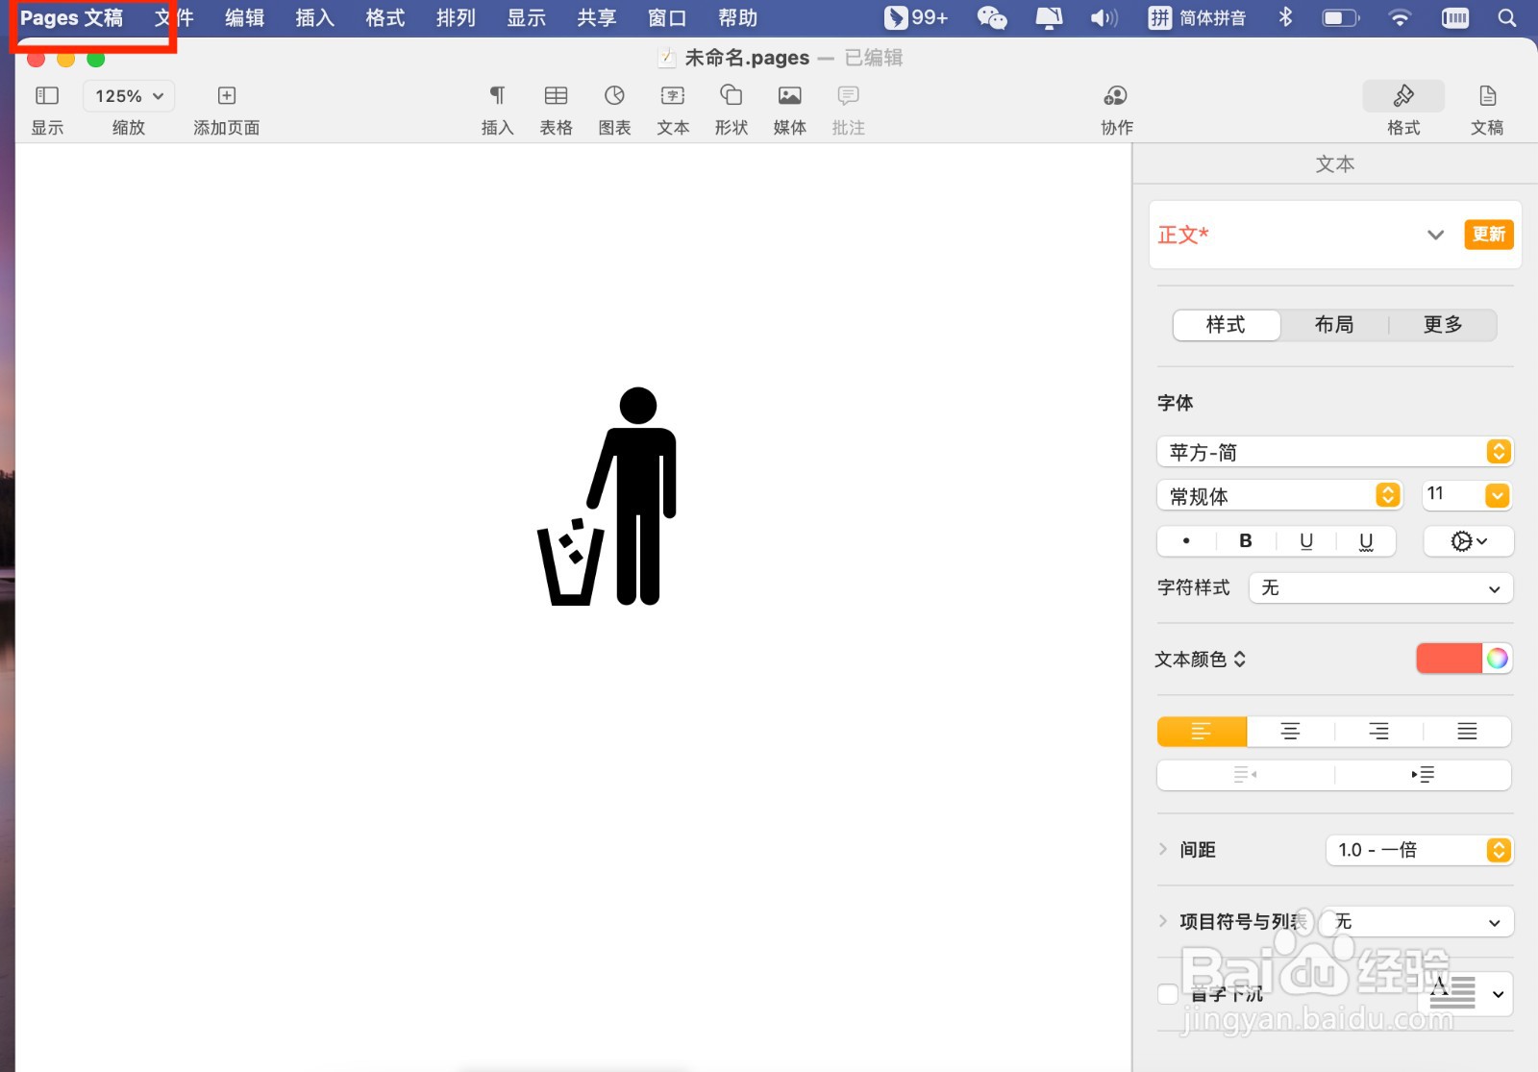The height and width of the screenshot is (1072, 1538).
Task: Open WeChat icon in menu bar
Action: tap(991, 17)
